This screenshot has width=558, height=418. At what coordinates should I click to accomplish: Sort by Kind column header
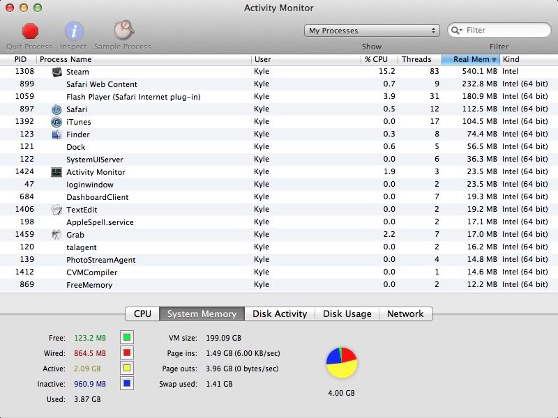coord(529,59)
